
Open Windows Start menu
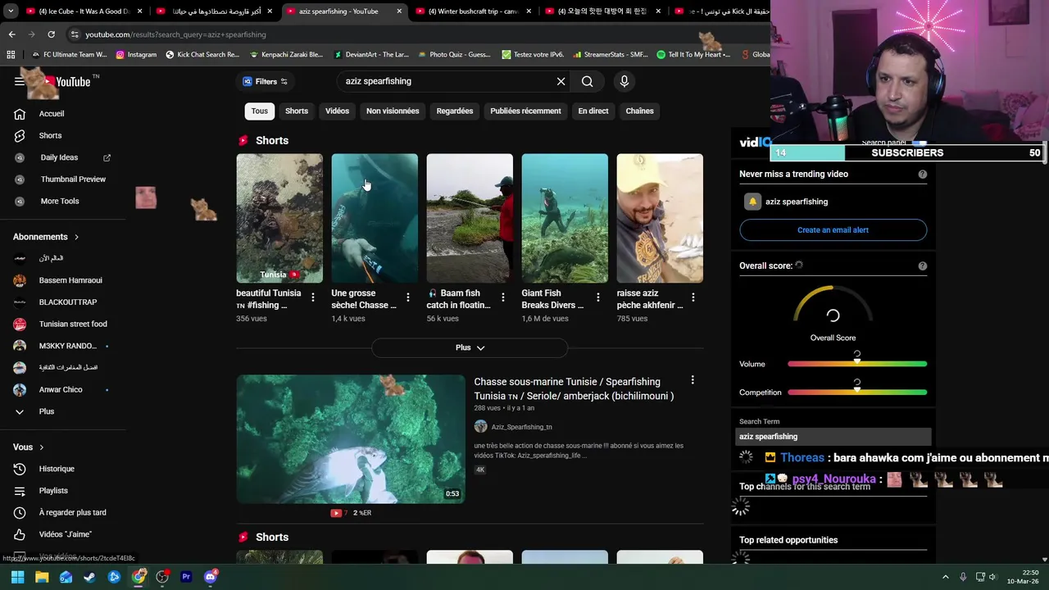pos(17,577)
